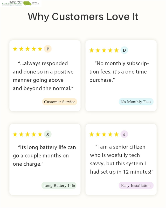Select reviewer D's avatar circle
Image resolution: width=166 pixels, height=208 pixels.
tap(124, 50)
